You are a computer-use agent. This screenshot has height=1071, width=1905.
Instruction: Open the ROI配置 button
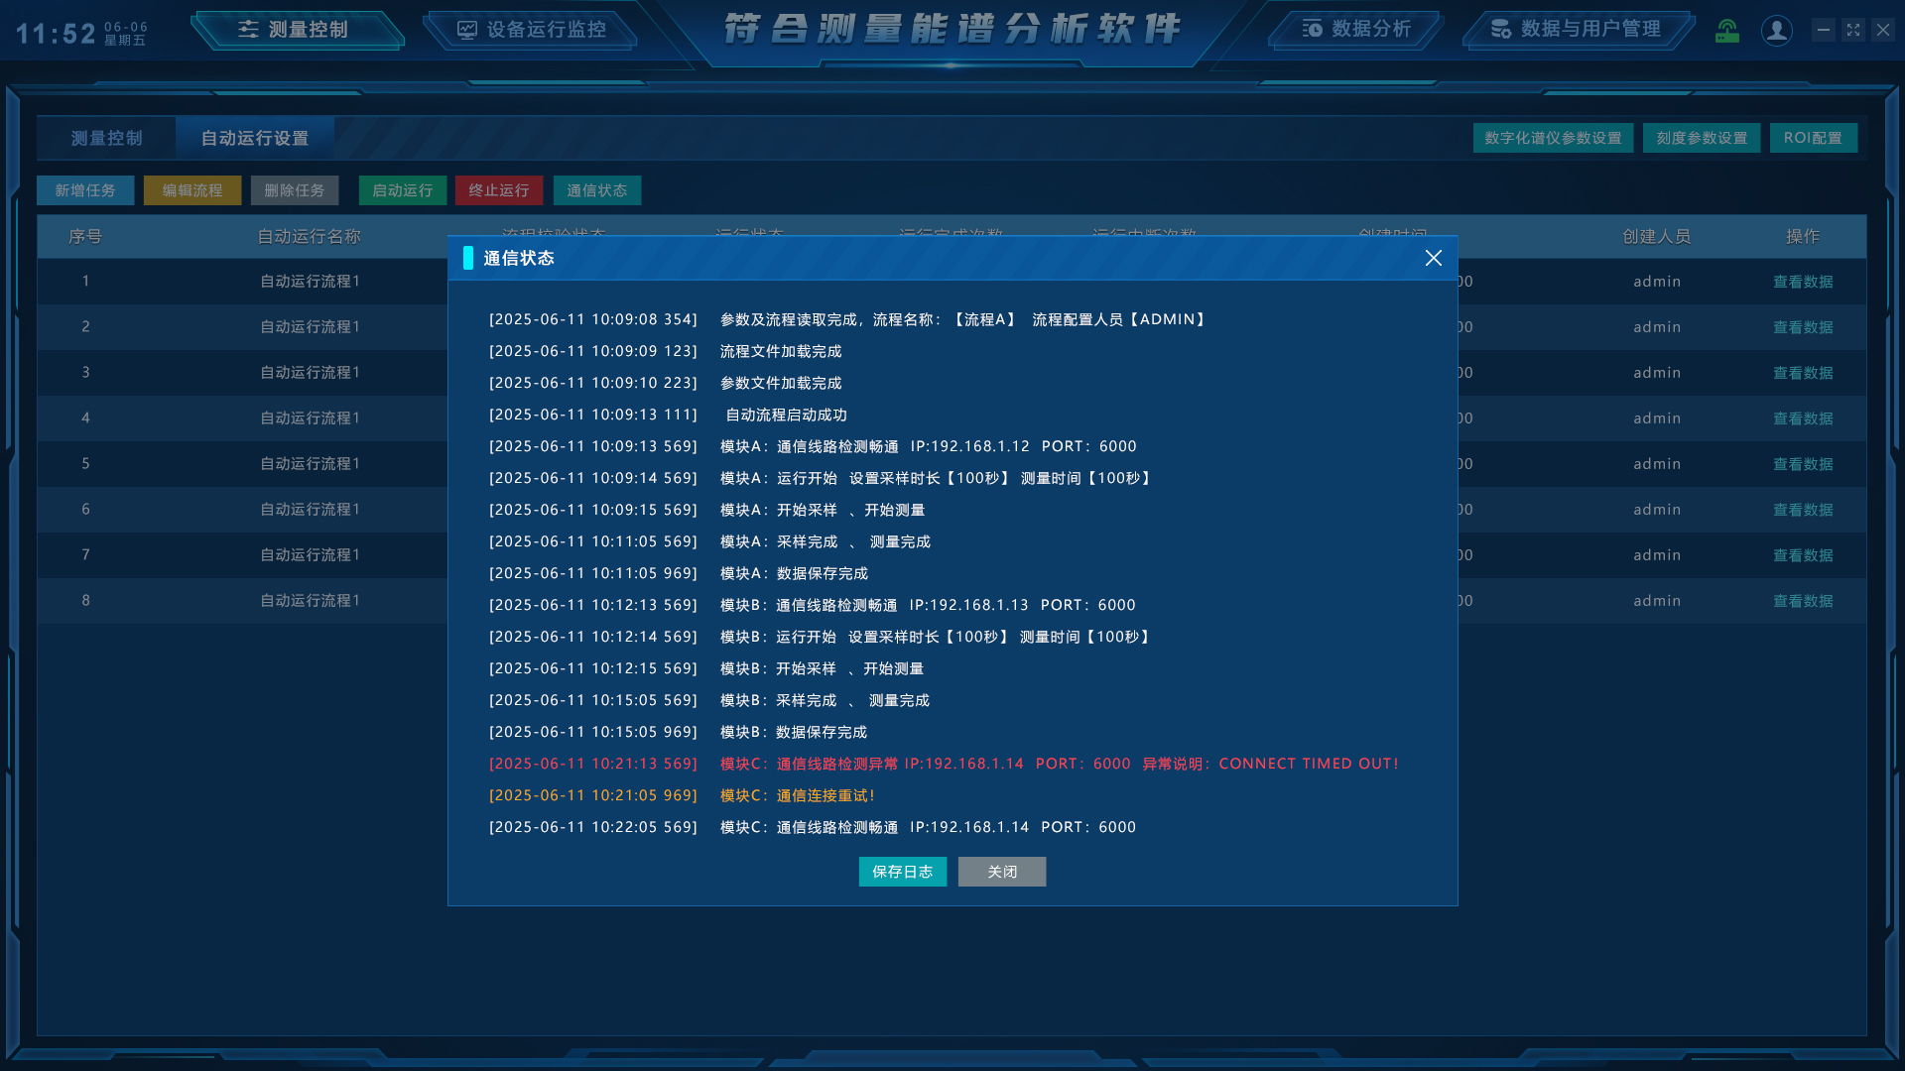click(1813, 138)
